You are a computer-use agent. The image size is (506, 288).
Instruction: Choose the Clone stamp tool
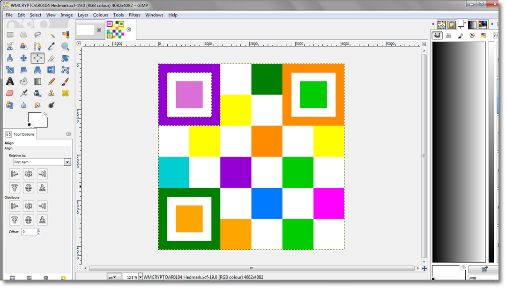coord(52,93)
